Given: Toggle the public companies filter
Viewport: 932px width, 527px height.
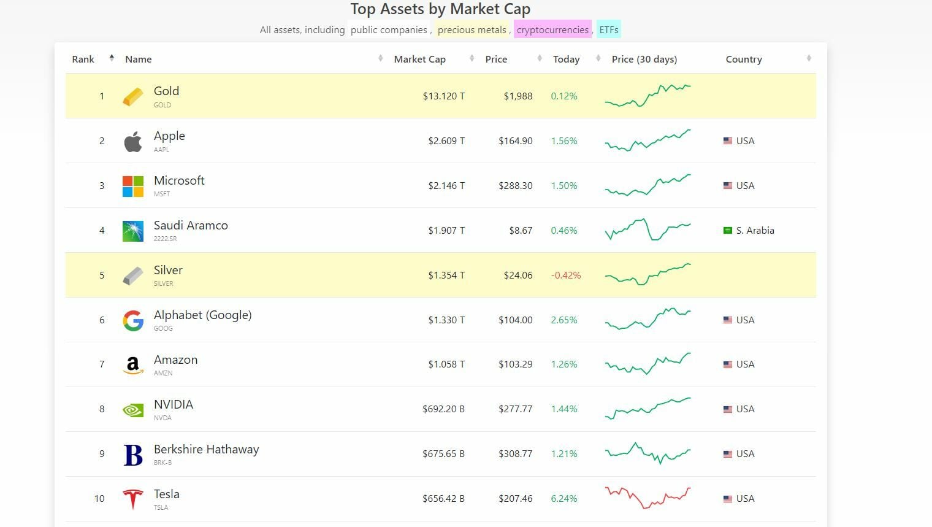Looking at the screenshot, I should [x=389, y=29].
